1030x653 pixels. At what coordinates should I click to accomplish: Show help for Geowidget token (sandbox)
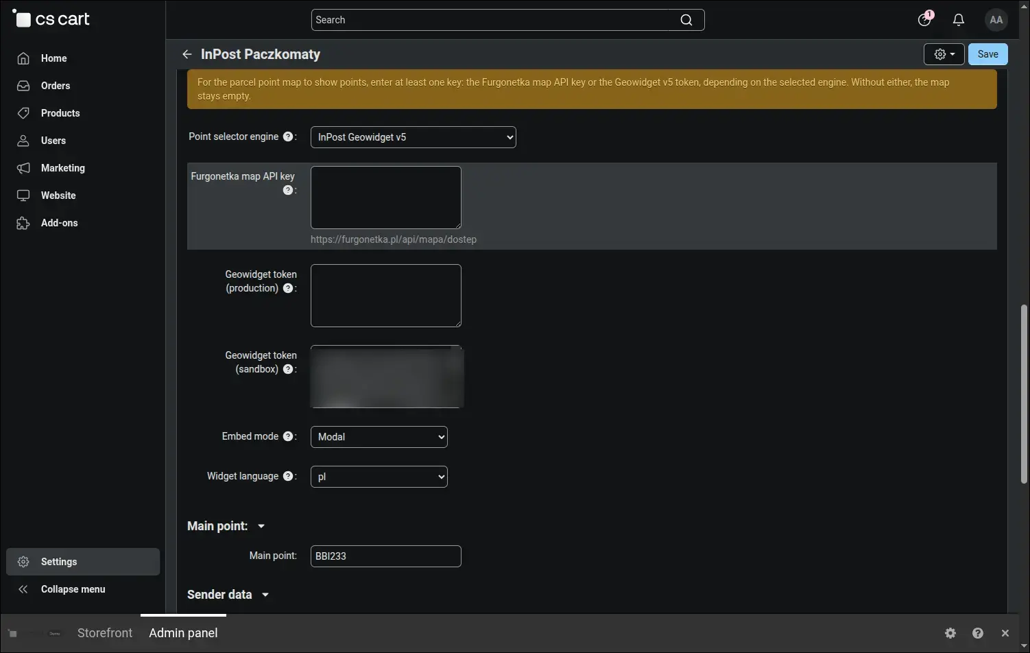[288, 369]
